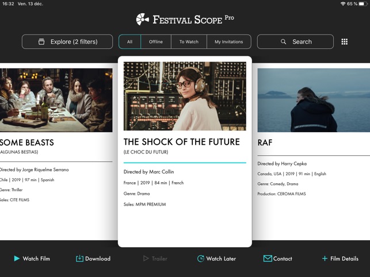Screen dimensions: 370x277
Task: Select the RAF film thumbnail
Action: 314,100
